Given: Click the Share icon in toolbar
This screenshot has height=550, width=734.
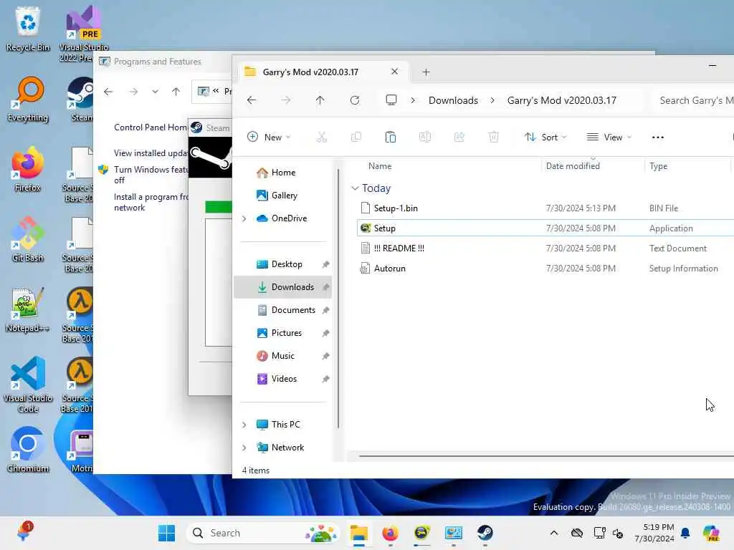Looking at the screenshot, I should click(x=459, y=137).
